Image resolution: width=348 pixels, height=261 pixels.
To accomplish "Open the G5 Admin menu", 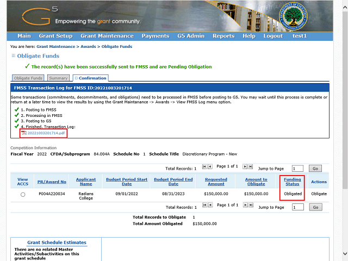I will coord(191,36).
